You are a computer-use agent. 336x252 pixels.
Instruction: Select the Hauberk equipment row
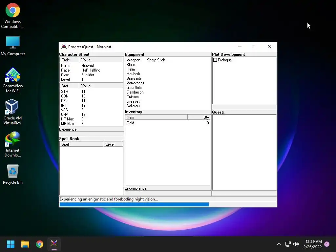pos(168,74)
